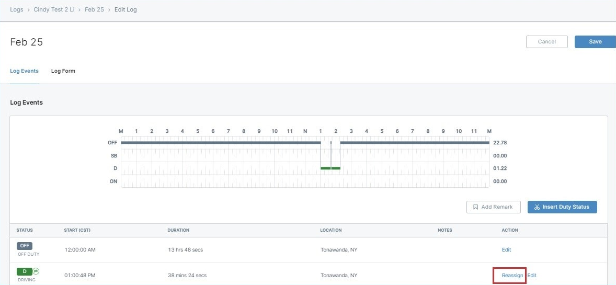Click the NOTES column header
Image resolution: width=616 pixels, height=285 pixels.
pos(444,231)
